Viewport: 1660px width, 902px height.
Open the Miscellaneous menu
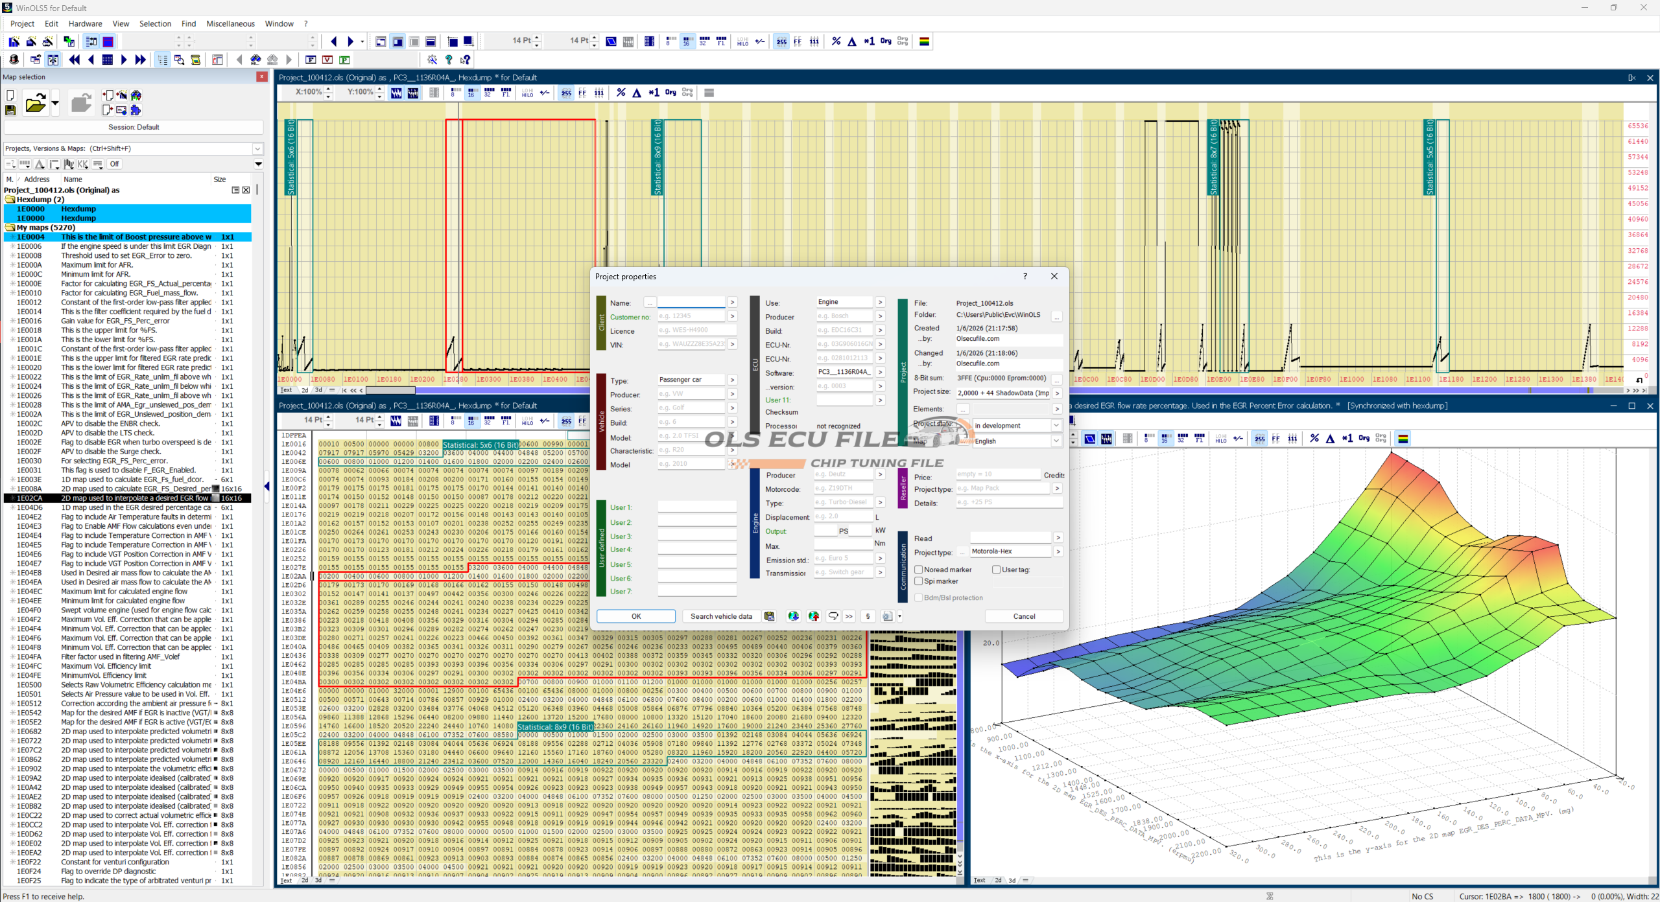[230, 24]
